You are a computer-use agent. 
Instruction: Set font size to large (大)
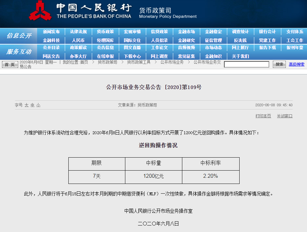pyautogui.click(x=27, y=105)
